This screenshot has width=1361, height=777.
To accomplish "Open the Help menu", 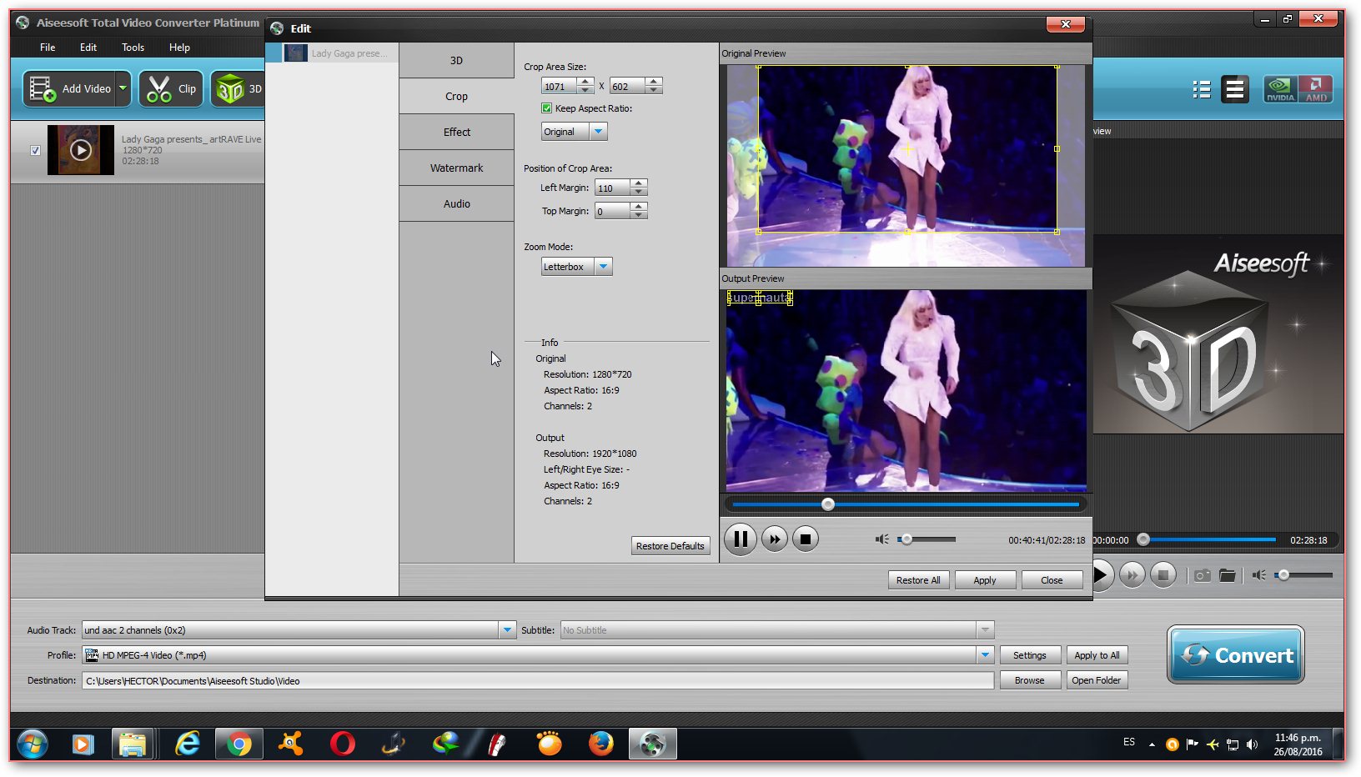I will (179, 48).
